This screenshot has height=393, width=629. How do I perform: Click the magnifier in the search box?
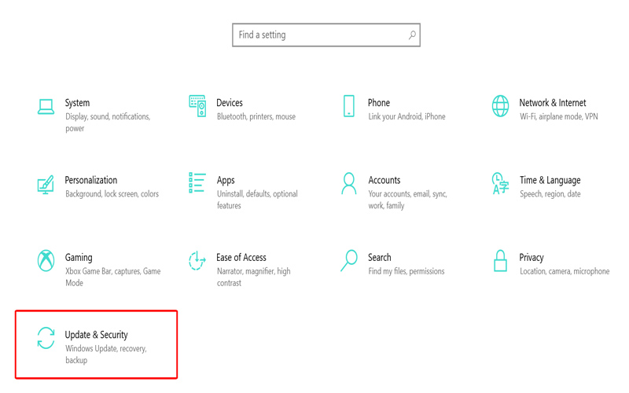click(412, 35)
